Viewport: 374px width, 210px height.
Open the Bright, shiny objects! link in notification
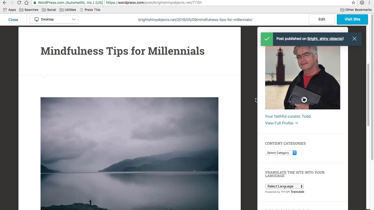[x=325, y=38]
